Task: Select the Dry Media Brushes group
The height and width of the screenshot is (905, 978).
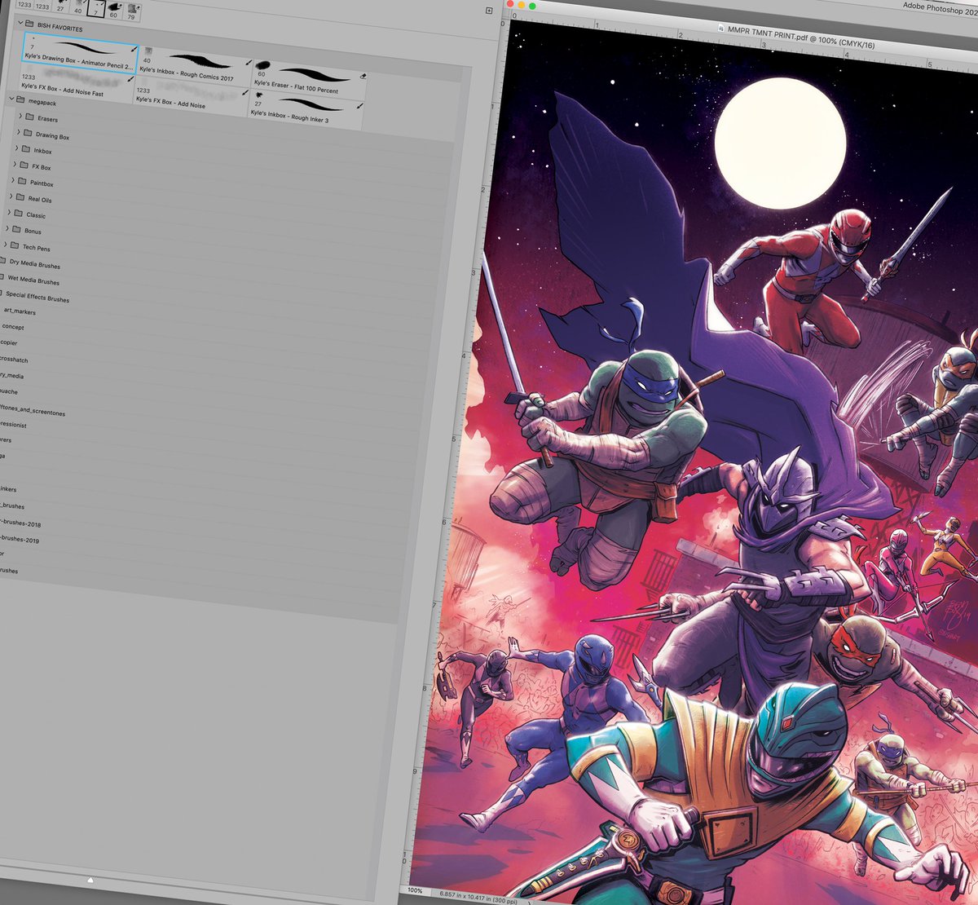Action: tap(34, 264)
